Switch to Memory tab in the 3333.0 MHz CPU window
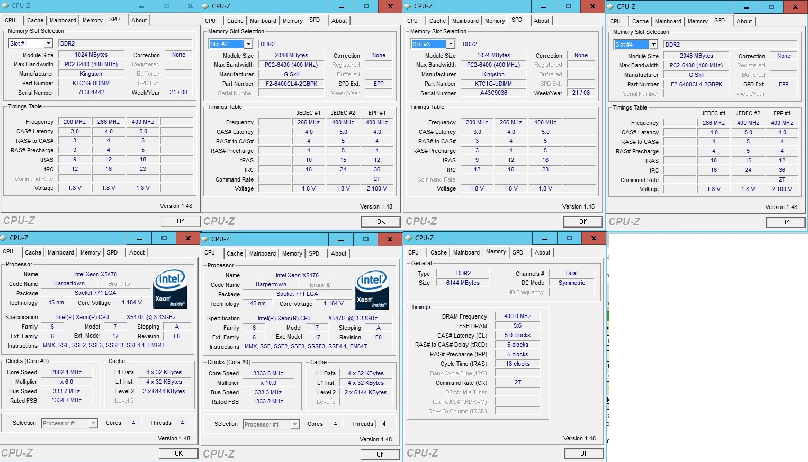 pyautogui.click(x=292, y=253)
